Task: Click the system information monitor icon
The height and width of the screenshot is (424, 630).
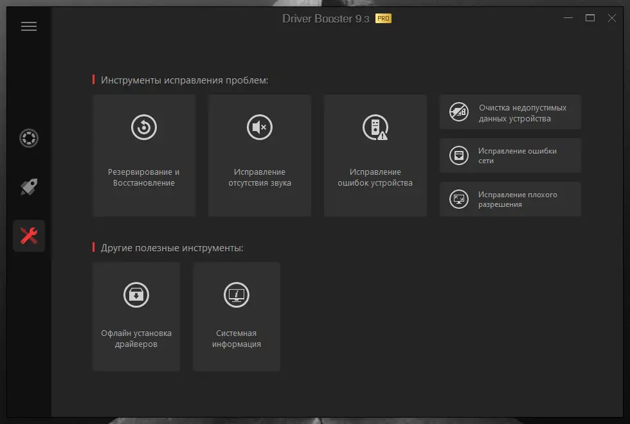Action: [237, 295]
